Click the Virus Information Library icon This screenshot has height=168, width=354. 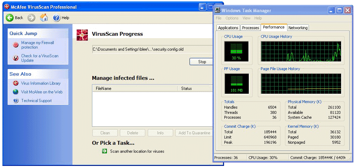tap(16, 83)
